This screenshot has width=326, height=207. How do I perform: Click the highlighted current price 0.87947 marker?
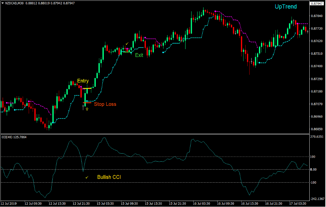[x=317, y=3]
